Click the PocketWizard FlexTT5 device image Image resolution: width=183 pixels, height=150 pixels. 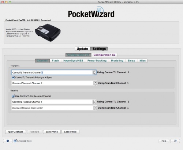coord(48,33)
